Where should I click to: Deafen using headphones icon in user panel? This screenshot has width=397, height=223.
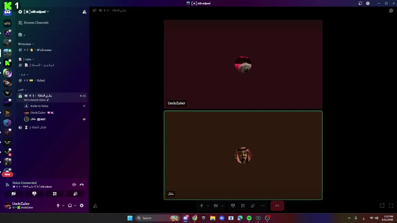70,205
